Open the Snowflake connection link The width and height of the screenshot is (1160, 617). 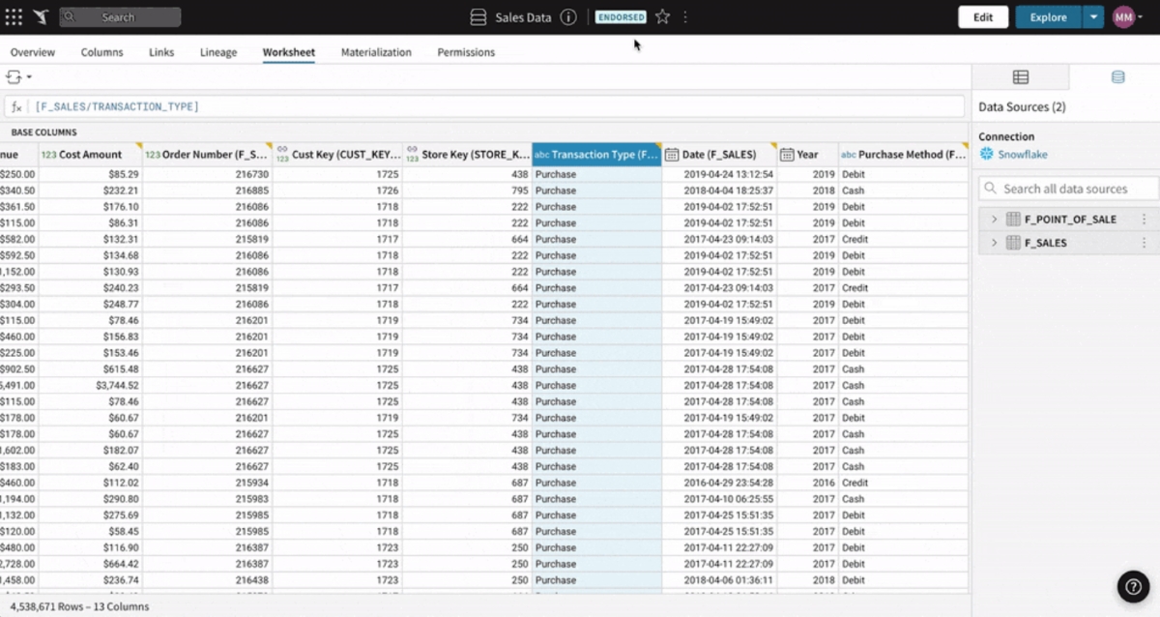1022,153
